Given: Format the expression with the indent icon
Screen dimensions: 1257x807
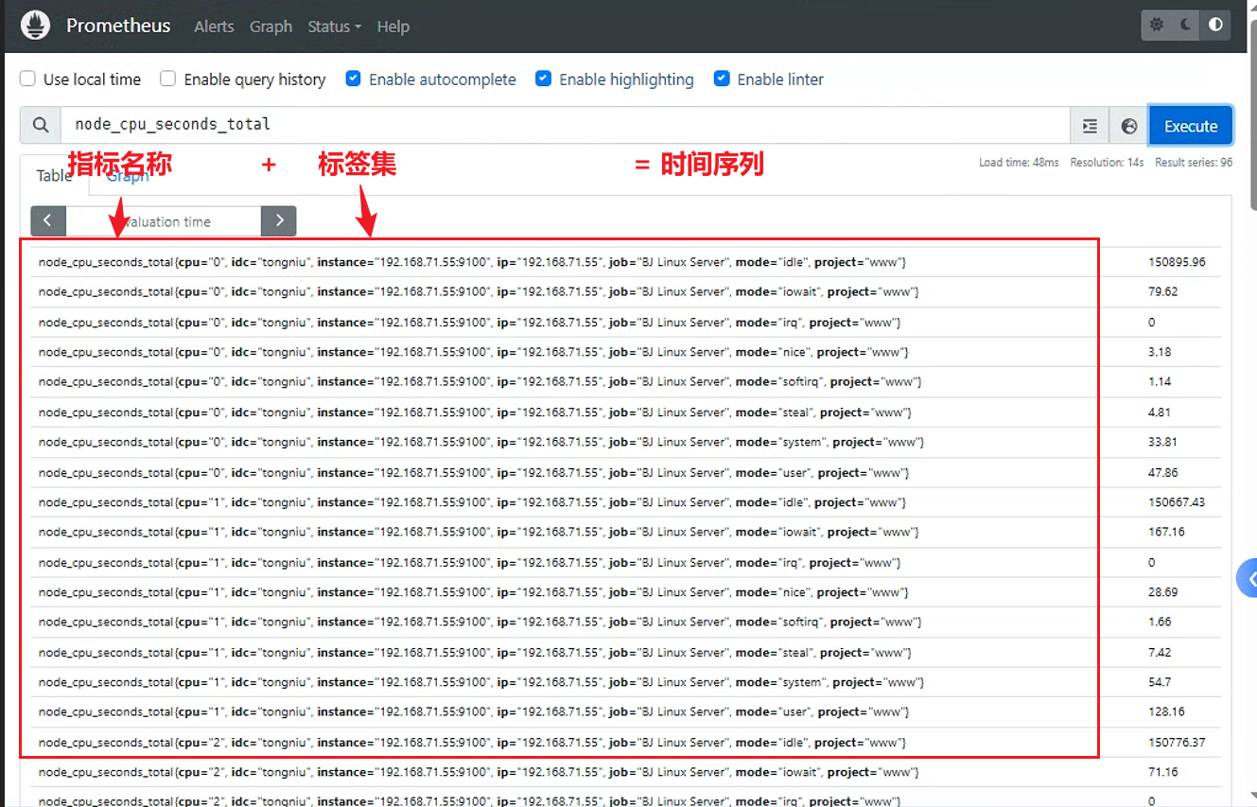Looking at the screenshot, I should (1090, 126).
